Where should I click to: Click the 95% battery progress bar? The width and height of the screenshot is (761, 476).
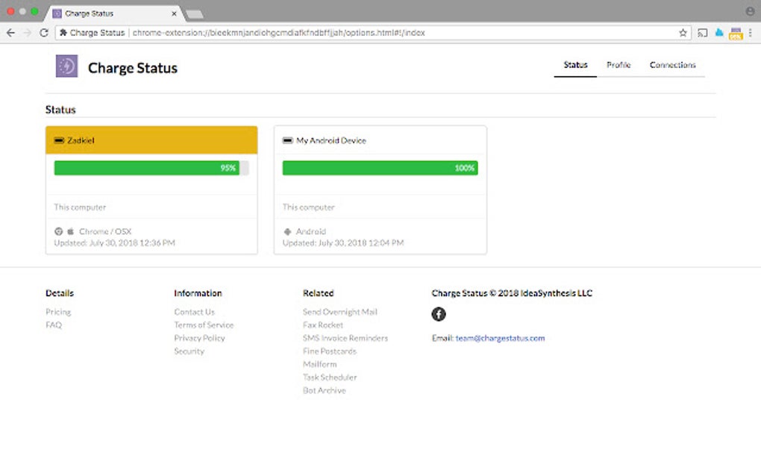point(151,168)
